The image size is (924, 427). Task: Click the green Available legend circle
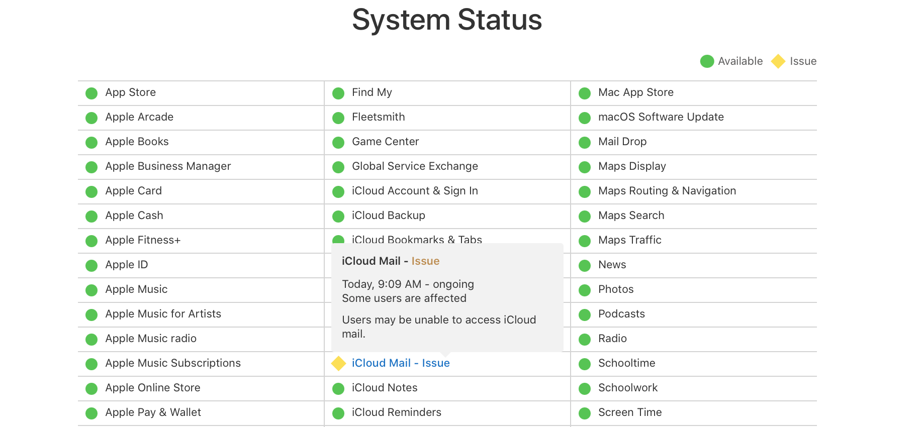(707, 61)
